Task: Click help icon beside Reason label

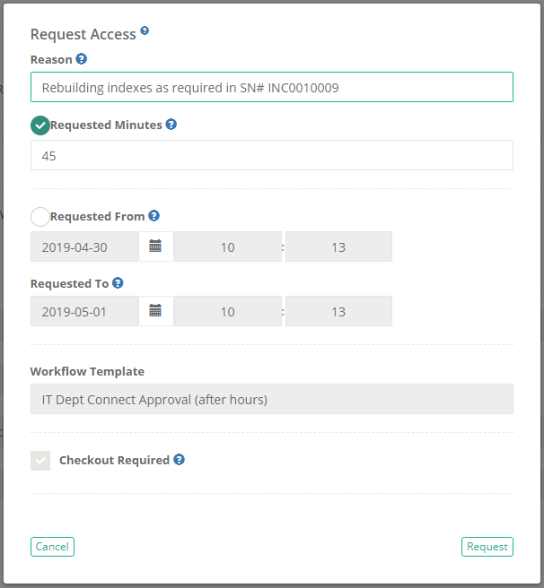Action: 82,59
